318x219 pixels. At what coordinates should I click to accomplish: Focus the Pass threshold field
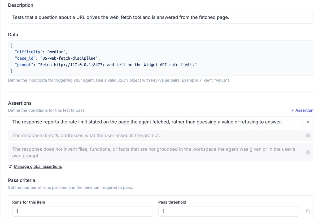pyautogui.click(x=229, y=211)
